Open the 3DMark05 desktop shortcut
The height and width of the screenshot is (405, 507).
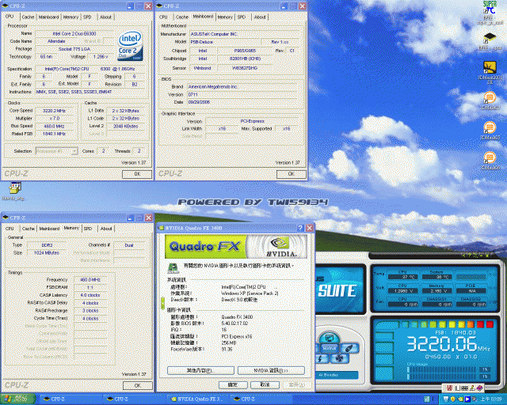[x=490, y=129]
